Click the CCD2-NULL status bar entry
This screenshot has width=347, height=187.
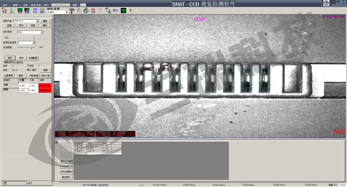tap(189, 185)
